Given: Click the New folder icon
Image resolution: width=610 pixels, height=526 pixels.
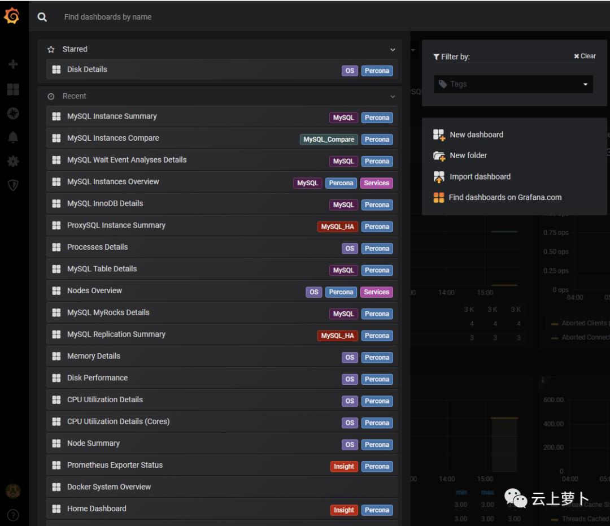Looking at the screenshot, I should click(439, 156).
